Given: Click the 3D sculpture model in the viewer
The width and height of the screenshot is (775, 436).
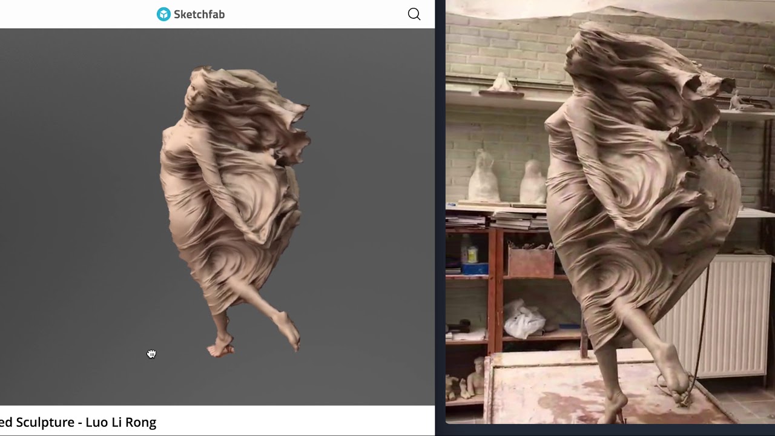Looking at the screenshot, I should [236, 211].
